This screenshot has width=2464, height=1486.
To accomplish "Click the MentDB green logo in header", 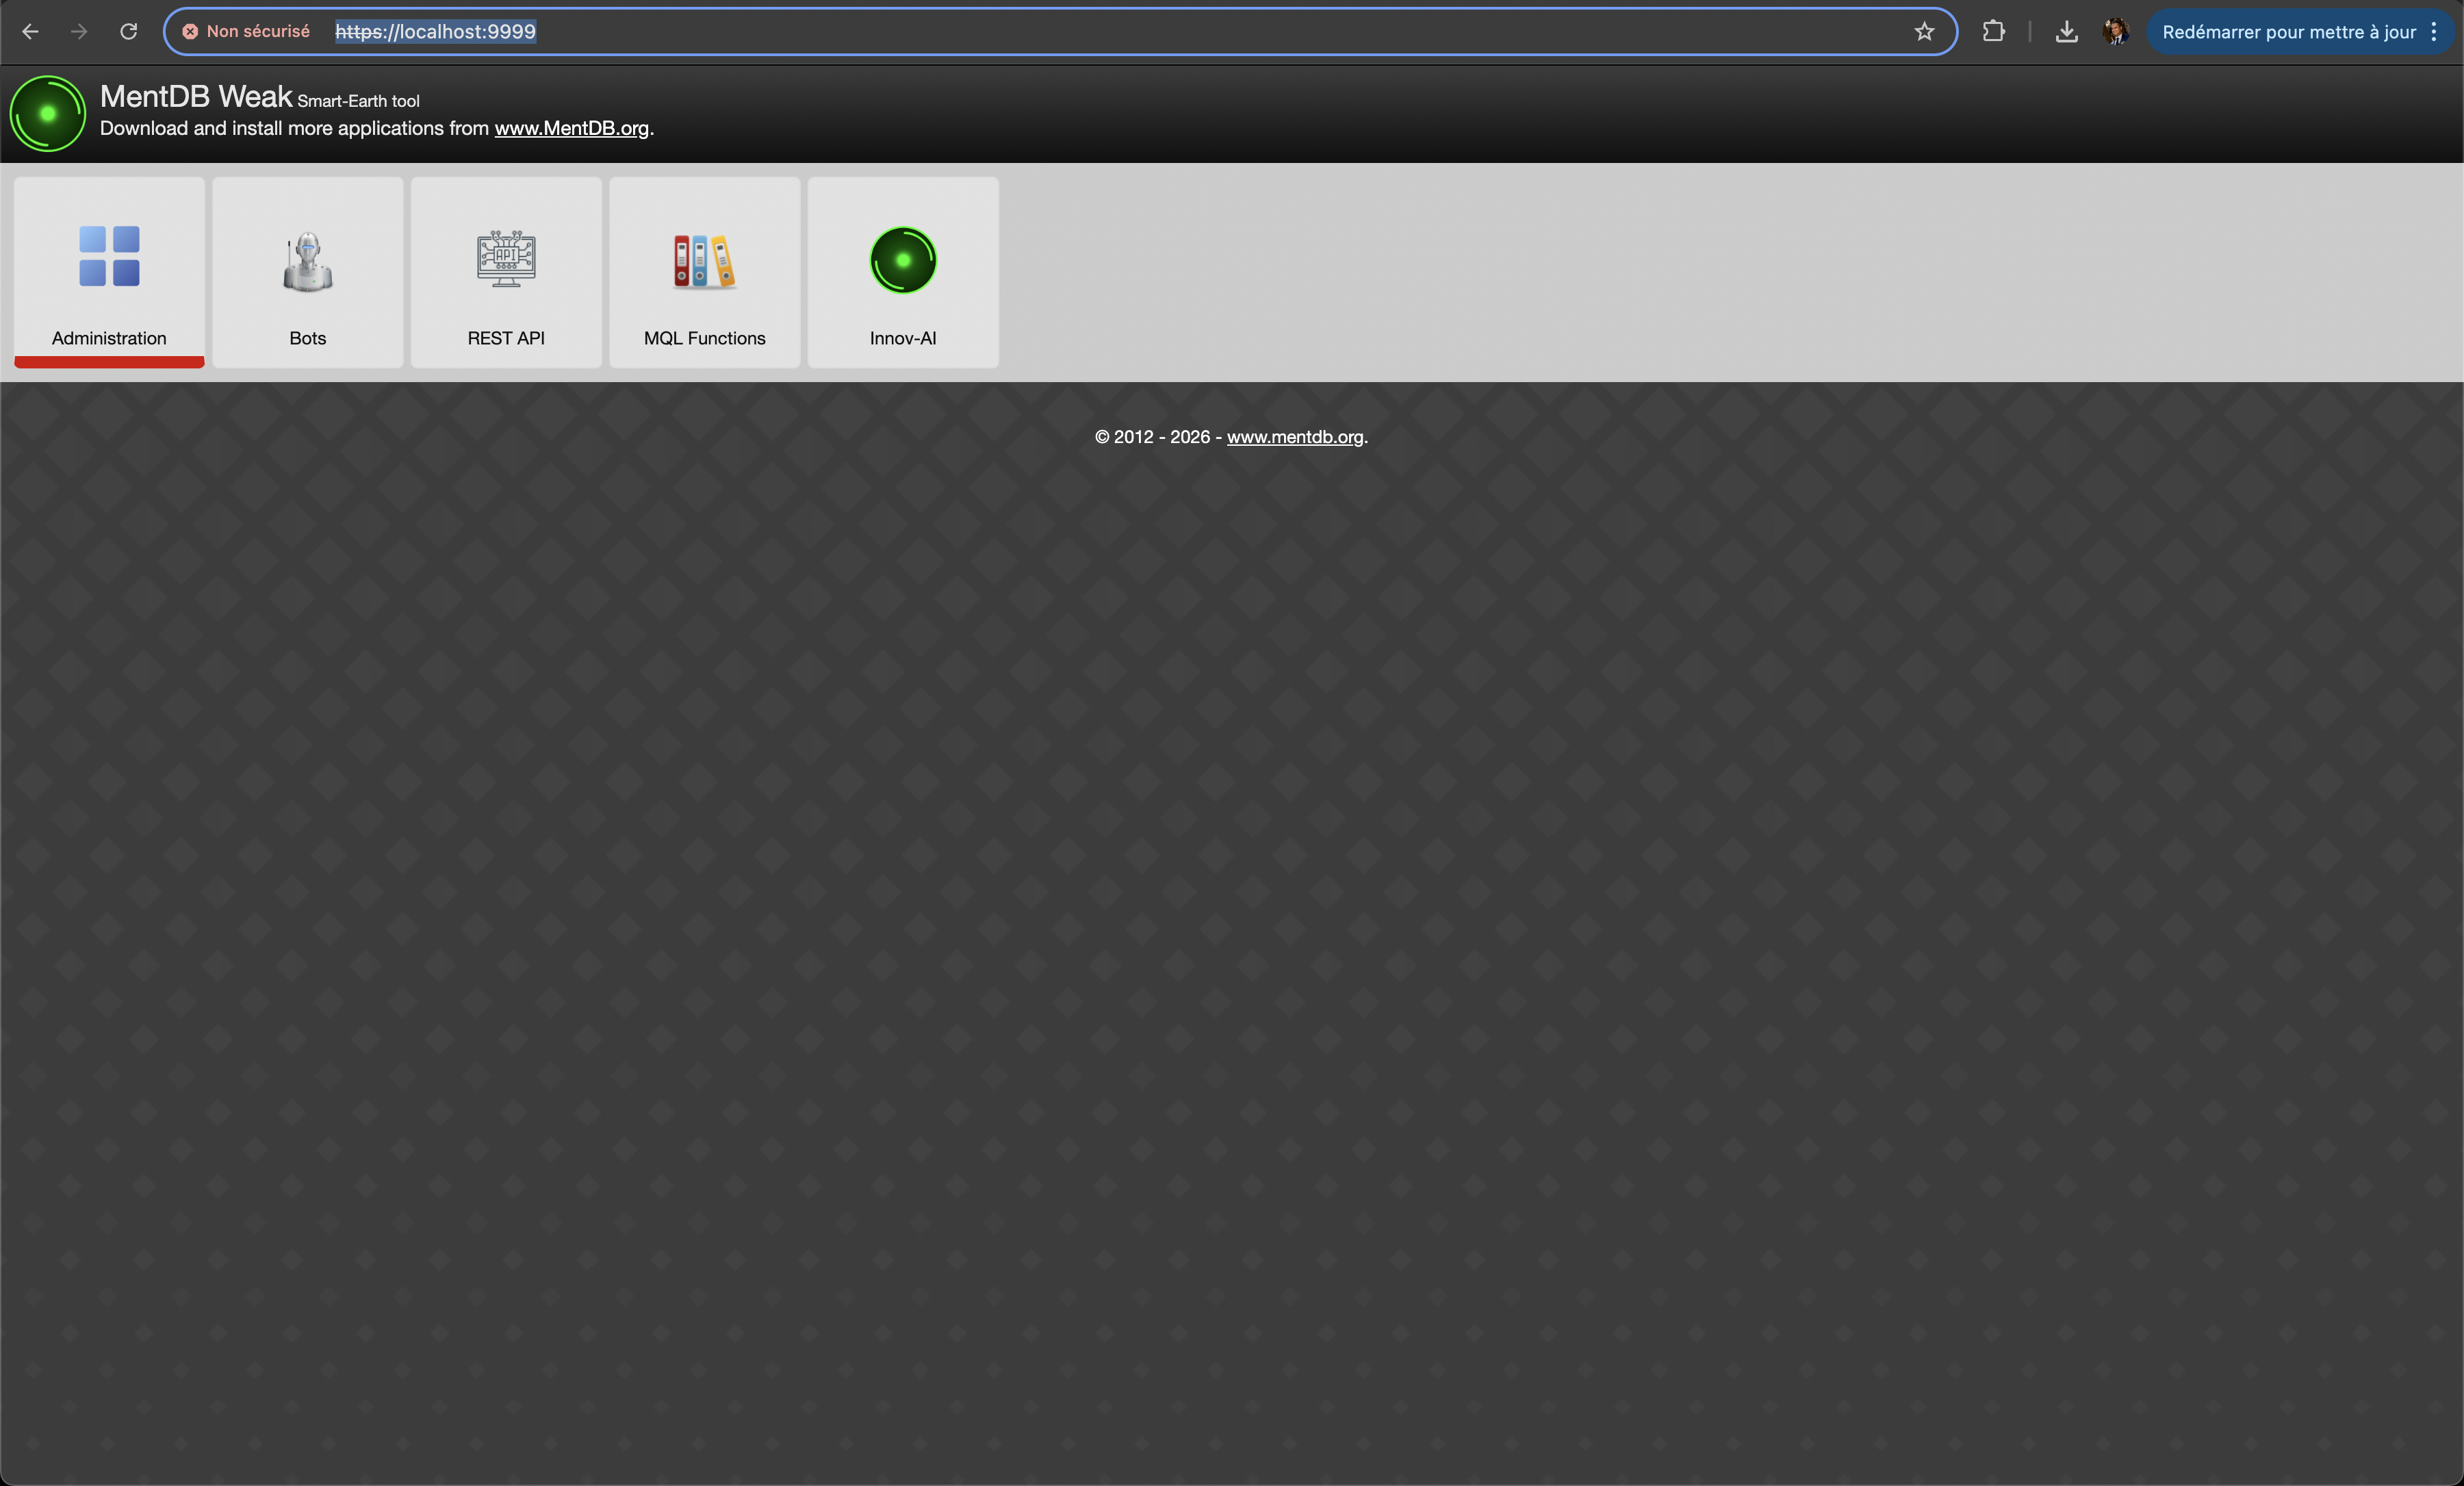I will pos(47,114).
